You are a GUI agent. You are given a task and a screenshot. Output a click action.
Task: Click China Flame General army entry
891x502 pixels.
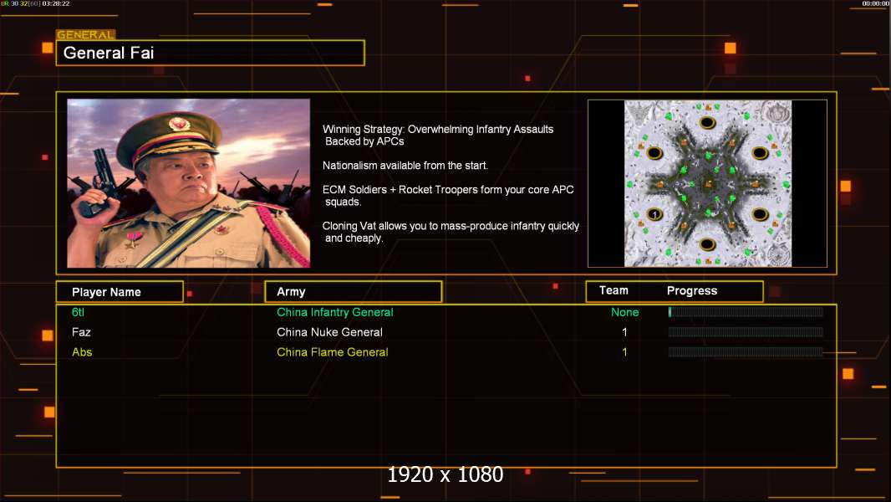coord(333,352)
